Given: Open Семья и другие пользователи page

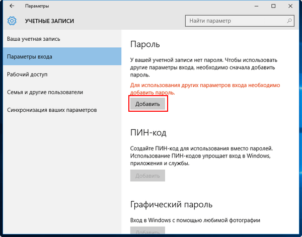Looking at the screenshot, I should (45, 92).
